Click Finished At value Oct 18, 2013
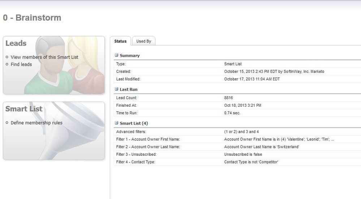This screenshot has height=199, width=361. click(x=243, y=105)
